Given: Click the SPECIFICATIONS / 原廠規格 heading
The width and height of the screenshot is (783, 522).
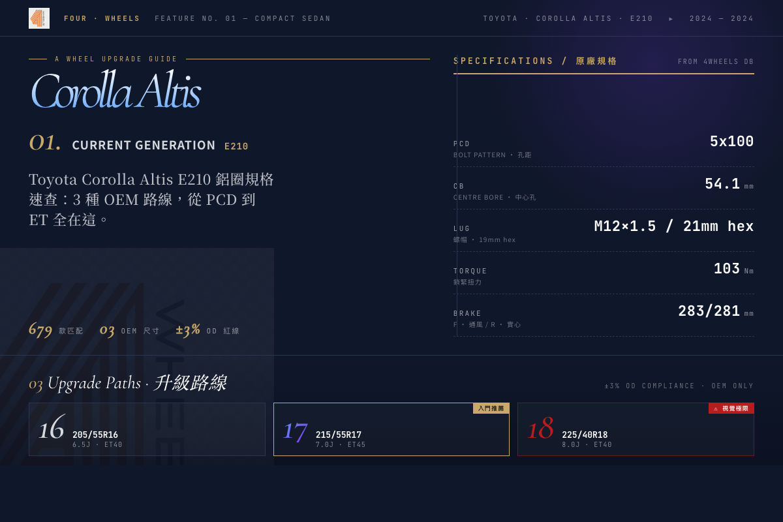Looking at the screenshot, I should [x=536, y=61].
